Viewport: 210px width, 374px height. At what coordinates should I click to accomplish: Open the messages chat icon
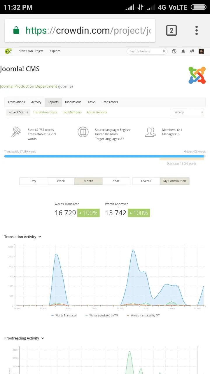click(x=192, y=51)
